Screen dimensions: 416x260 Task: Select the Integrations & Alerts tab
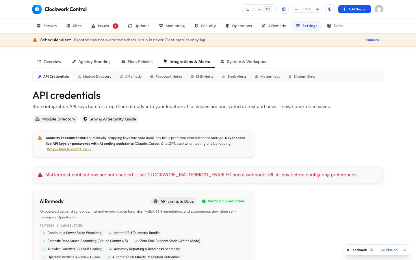[x=186, y=62]
